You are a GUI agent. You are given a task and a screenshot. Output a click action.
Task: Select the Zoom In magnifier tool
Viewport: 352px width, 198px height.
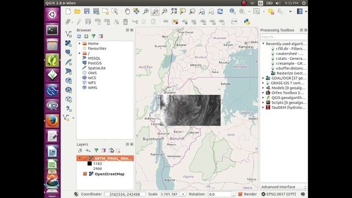(x=146, y=11)
